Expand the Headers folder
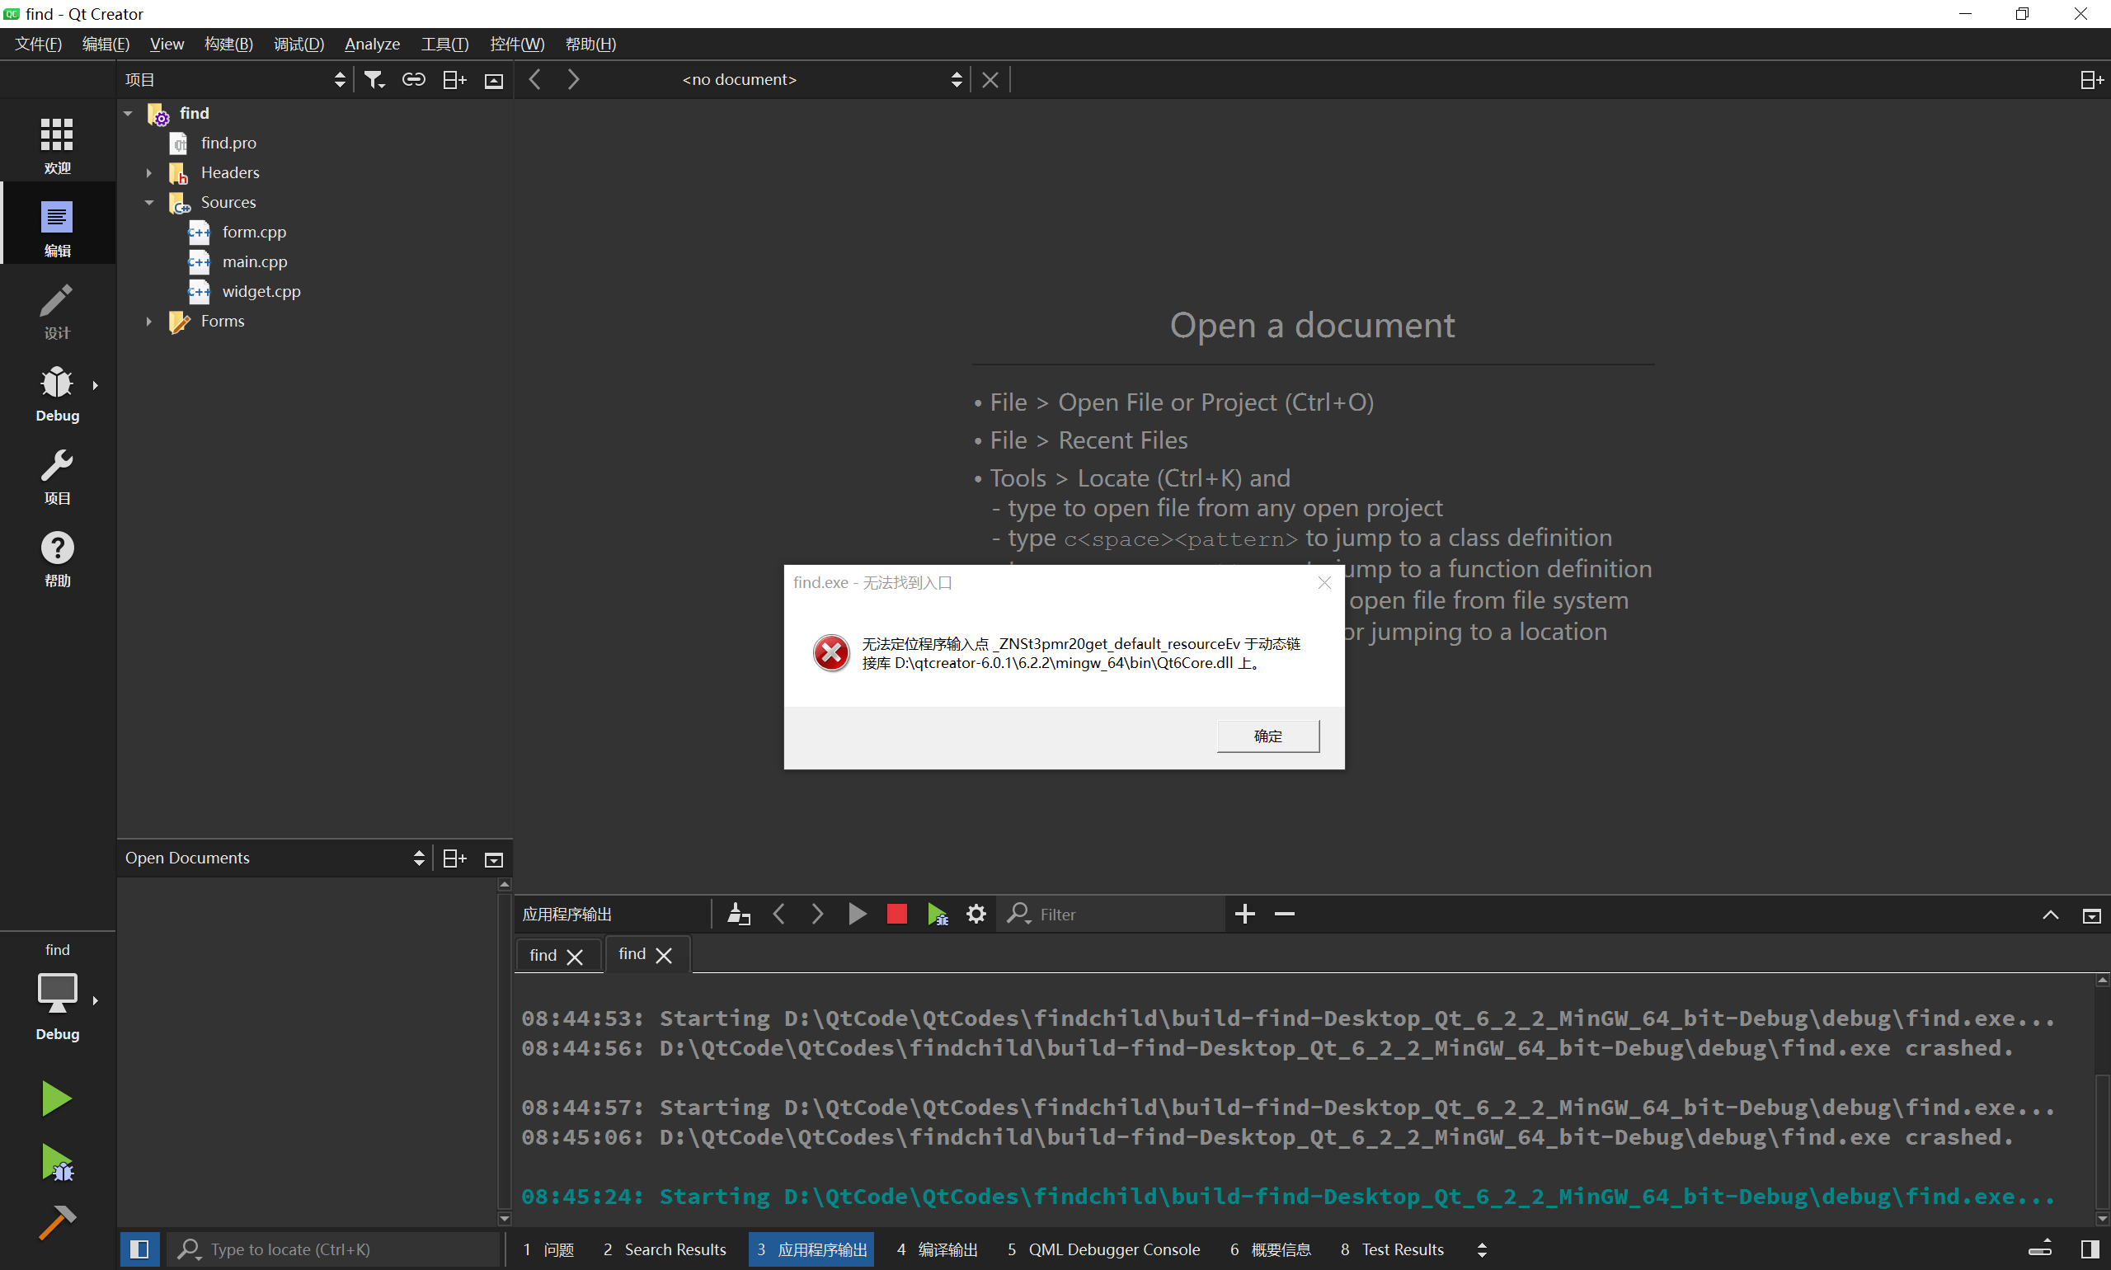2111x1270 pixels. (x=149, y=173)
